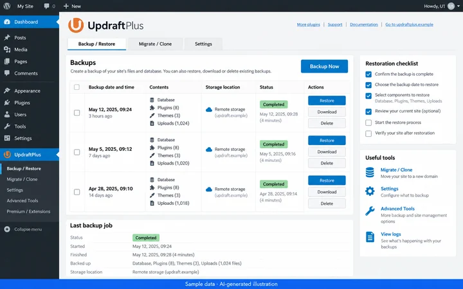Click the Posts pin icon
This screenshot has height=289, width=463.
(x=7, y=37)
